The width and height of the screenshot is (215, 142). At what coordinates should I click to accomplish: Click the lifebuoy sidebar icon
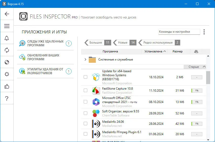[x=7, y=62]
